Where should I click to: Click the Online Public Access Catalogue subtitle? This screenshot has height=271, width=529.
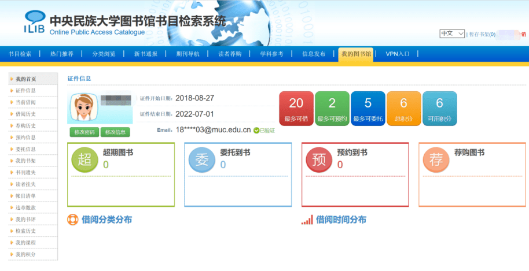[x=97, y=32]
